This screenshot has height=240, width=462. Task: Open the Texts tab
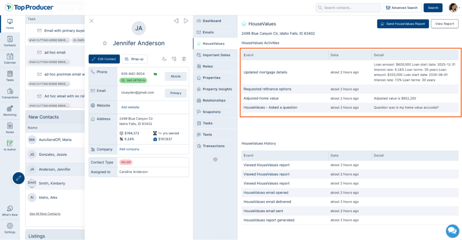[215, 134]
